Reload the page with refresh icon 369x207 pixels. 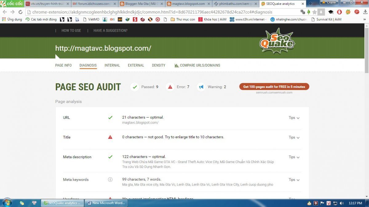click(20, 12)
